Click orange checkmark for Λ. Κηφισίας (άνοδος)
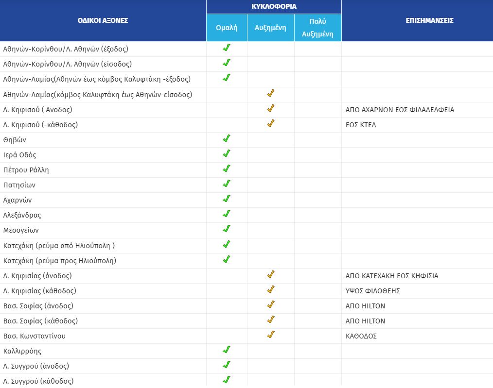 [x=271, y=275]
